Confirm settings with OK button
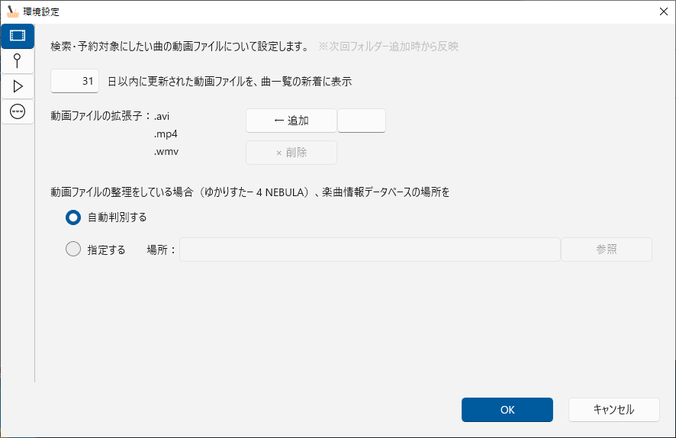 [507, 410]
